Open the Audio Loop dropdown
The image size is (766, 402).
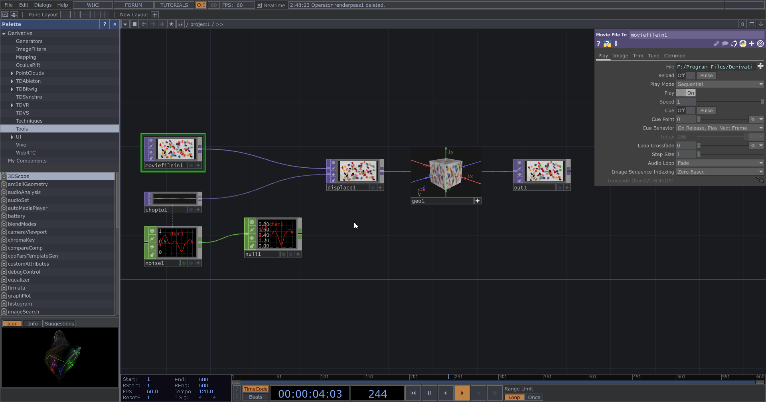click(720, 163)
